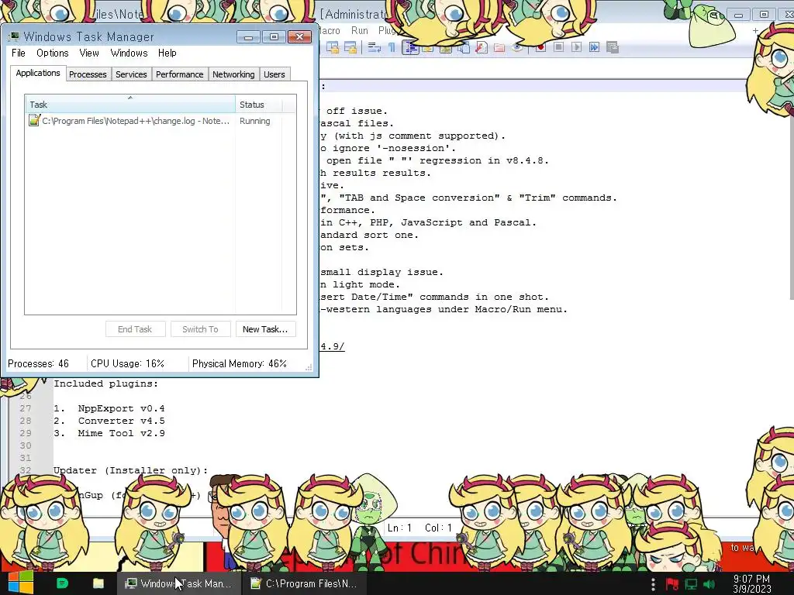Toggle the indent guide icon in Notepad++
Image resolution: width=794 pixels, height=595 pixels.
[x=410, y=47]
